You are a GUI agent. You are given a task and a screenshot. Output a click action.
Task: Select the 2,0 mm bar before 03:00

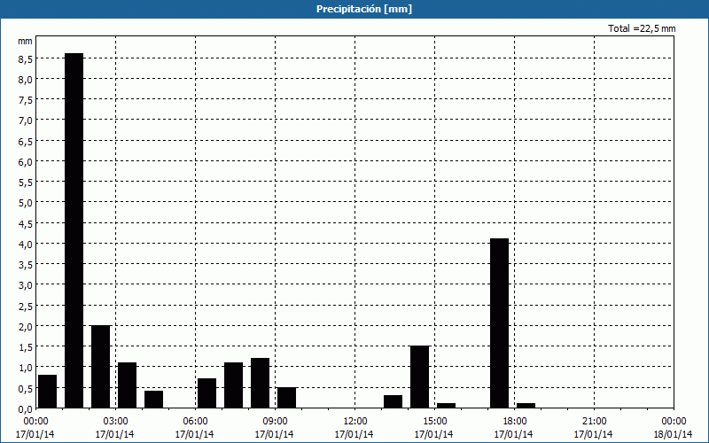click(x=100, y=367)
